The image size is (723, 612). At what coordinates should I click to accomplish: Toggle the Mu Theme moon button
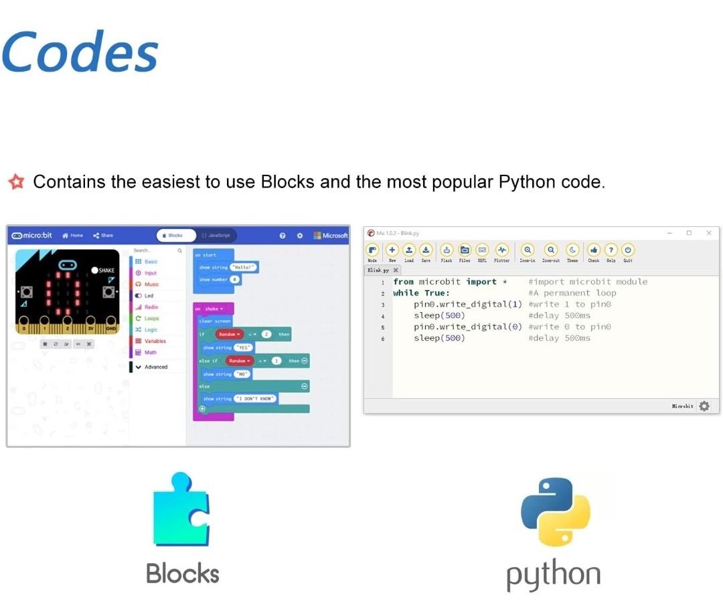(x=572, y=250)
